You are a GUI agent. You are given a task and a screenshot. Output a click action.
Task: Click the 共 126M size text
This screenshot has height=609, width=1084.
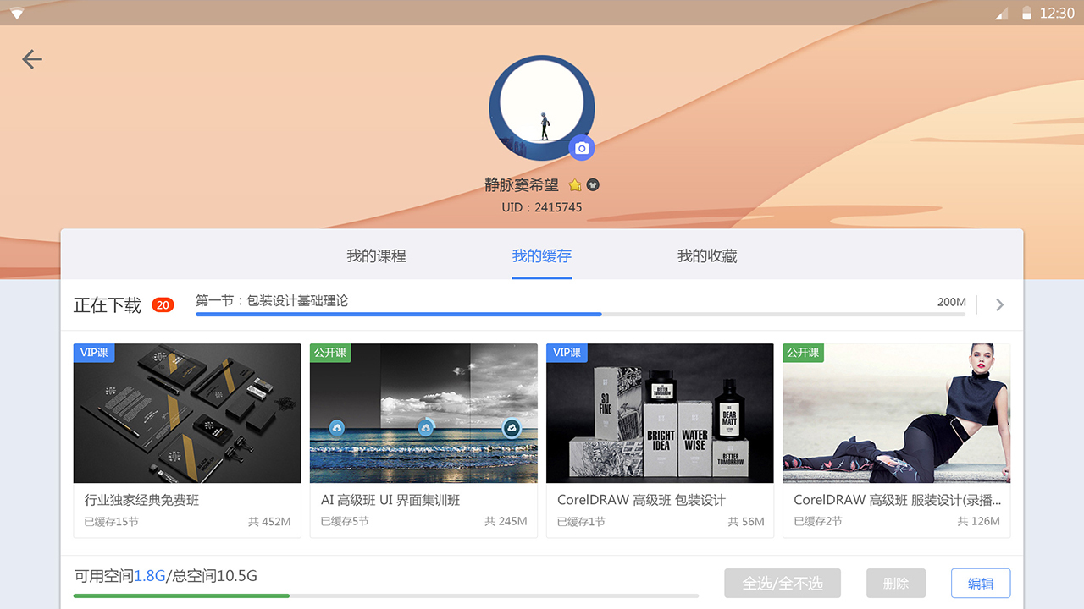tap(978, 522)
